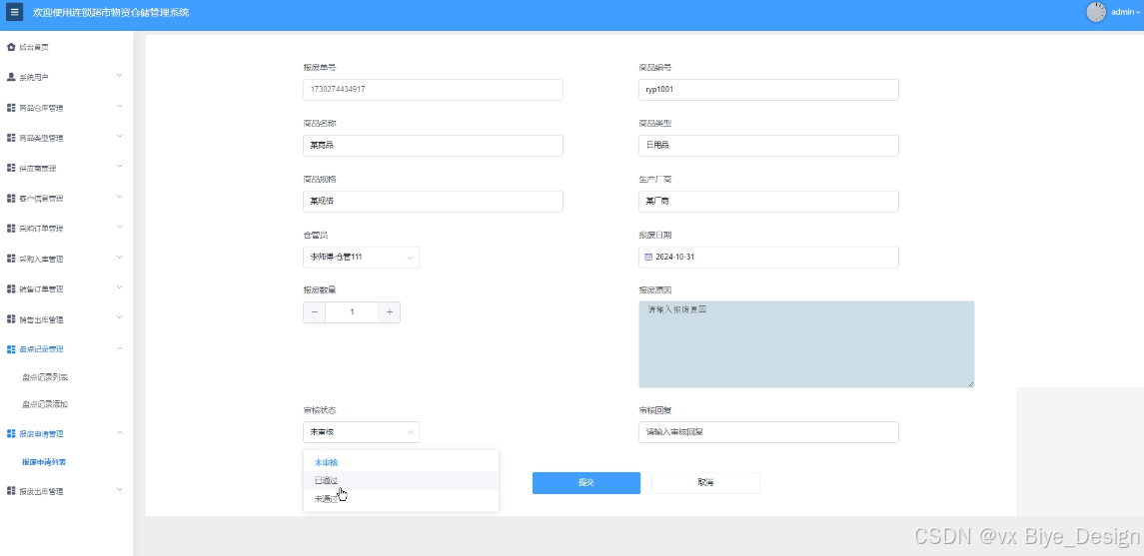Screen dimensions: 1144x556
Task: Decrease 报废数量 with the minus button
Action: pos(314,312)
